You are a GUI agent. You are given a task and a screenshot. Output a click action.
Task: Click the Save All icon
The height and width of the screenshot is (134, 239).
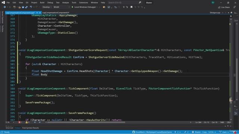pos(26,7)
